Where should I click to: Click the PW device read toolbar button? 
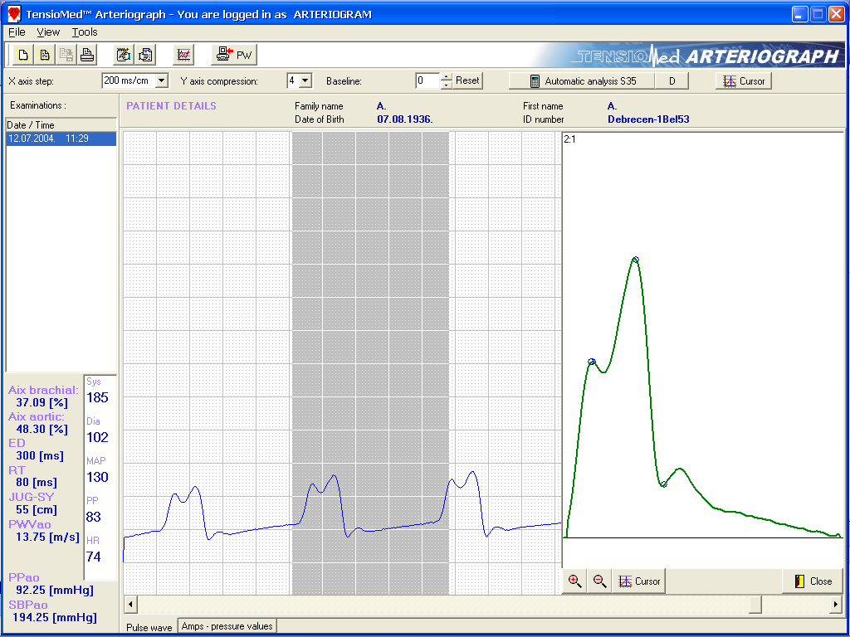233,55
